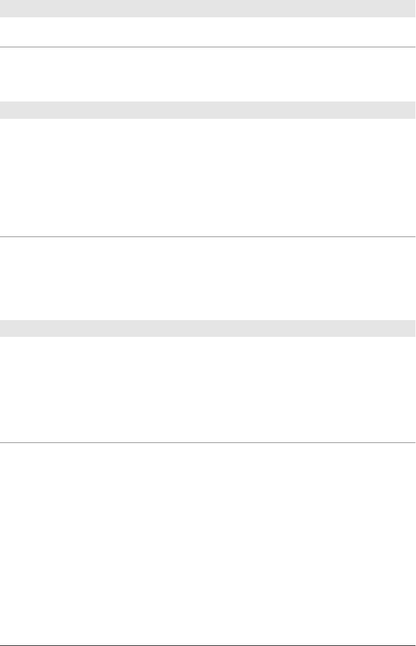Click the topmost gray header band

coord(208,9)
